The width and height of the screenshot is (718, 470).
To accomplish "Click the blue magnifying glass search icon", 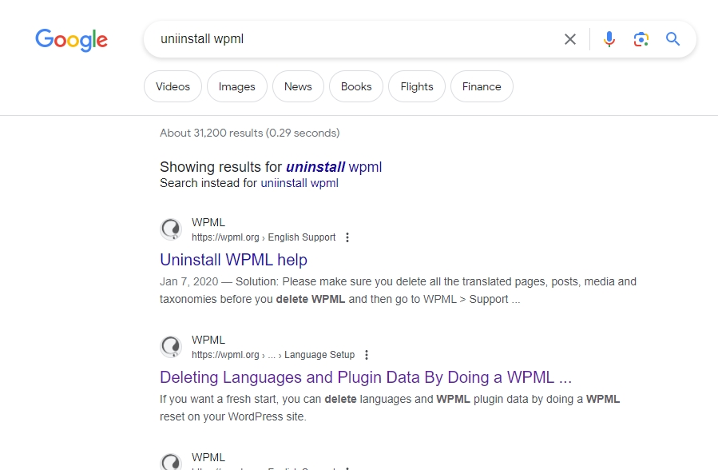I will pyautogui.click(x=672, y=39).
